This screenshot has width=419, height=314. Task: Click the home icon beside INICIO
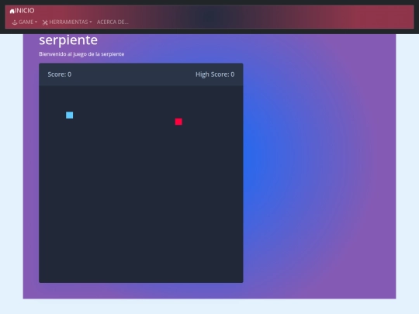[x=12, y=11]
